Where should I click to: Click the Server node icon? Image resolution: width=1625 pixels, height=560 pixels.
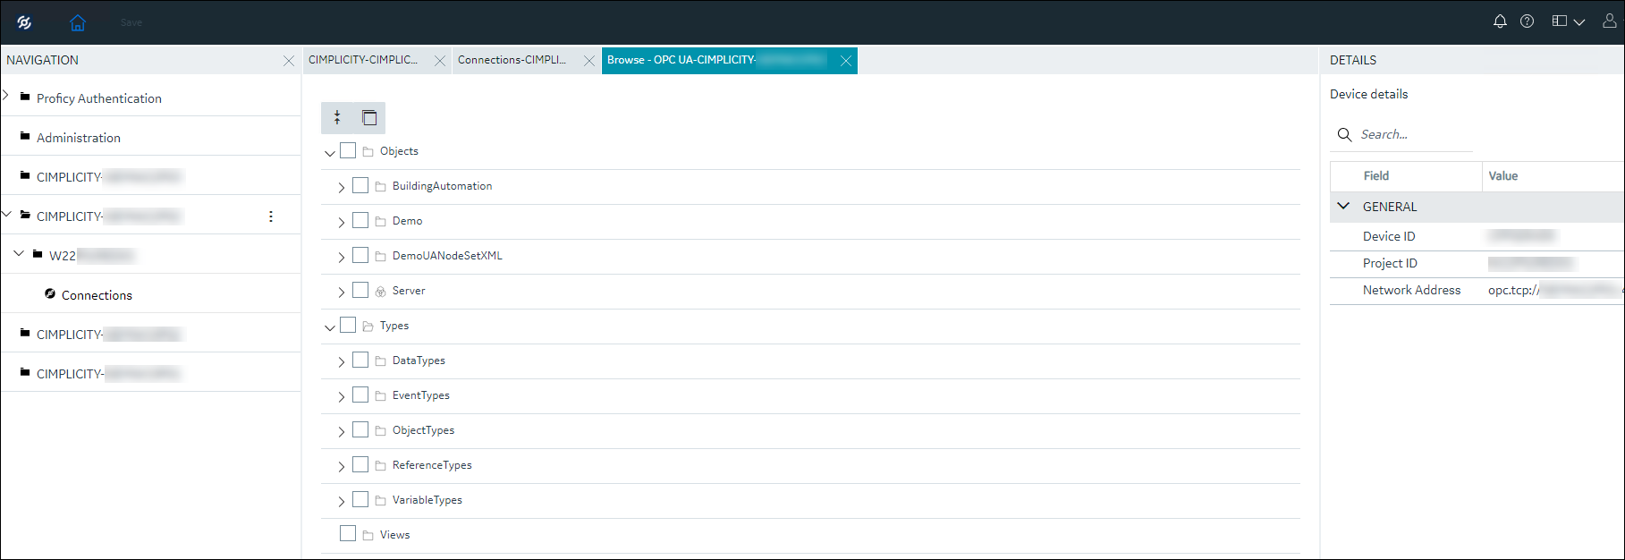[380, 292]
